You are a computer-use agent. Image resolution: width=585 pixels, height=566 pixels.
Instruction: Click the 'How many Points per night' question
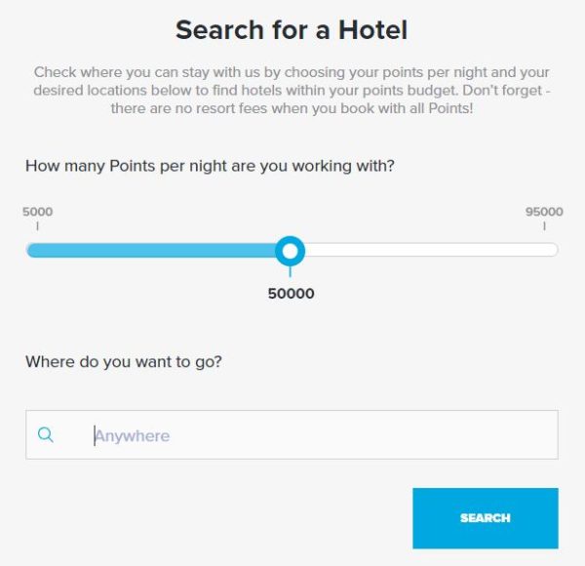point(210,165)
